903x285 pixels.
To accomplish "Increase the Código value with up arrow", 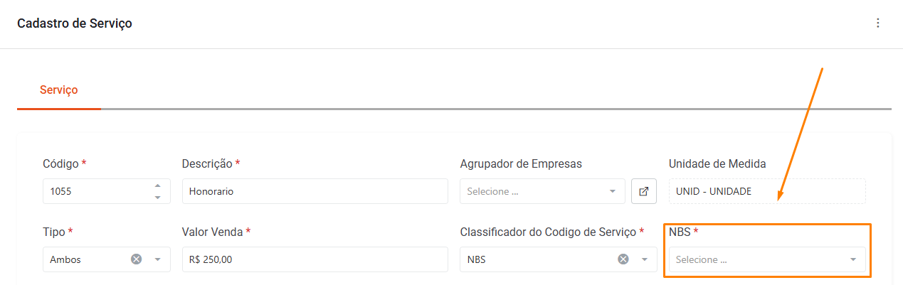I will 157,186.
